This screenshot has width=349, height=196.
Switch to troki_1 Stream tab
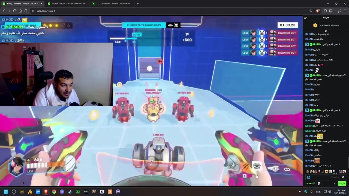coord(23,4)
